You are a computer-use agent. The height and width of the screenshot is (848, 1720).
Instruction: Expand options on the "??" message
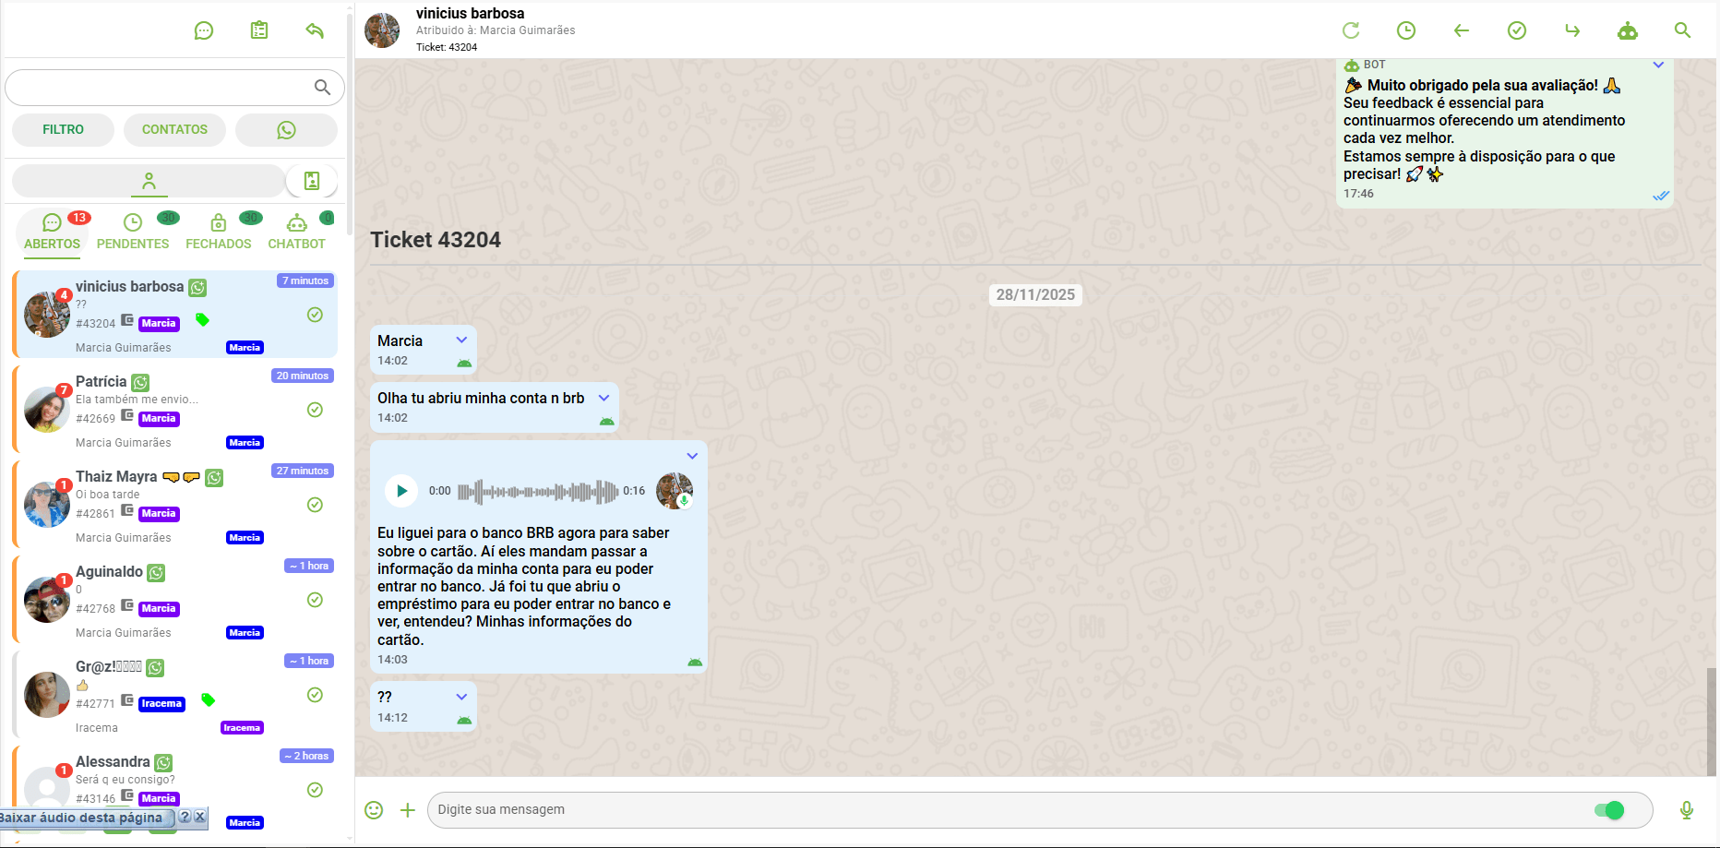pyautogui.click(x=462, y=697)
